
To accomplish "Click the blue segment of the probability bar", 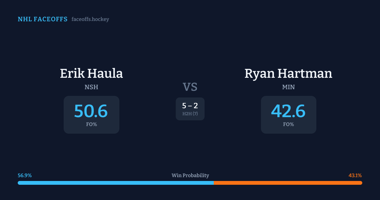I will pyautogui.click(x=116, y=183).
